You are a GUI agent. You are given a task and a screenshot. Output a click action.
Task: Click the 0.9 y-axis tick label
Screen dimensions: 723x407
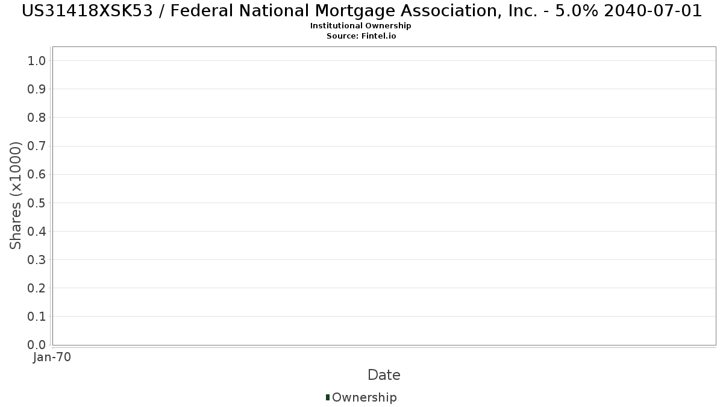(37, 89)
